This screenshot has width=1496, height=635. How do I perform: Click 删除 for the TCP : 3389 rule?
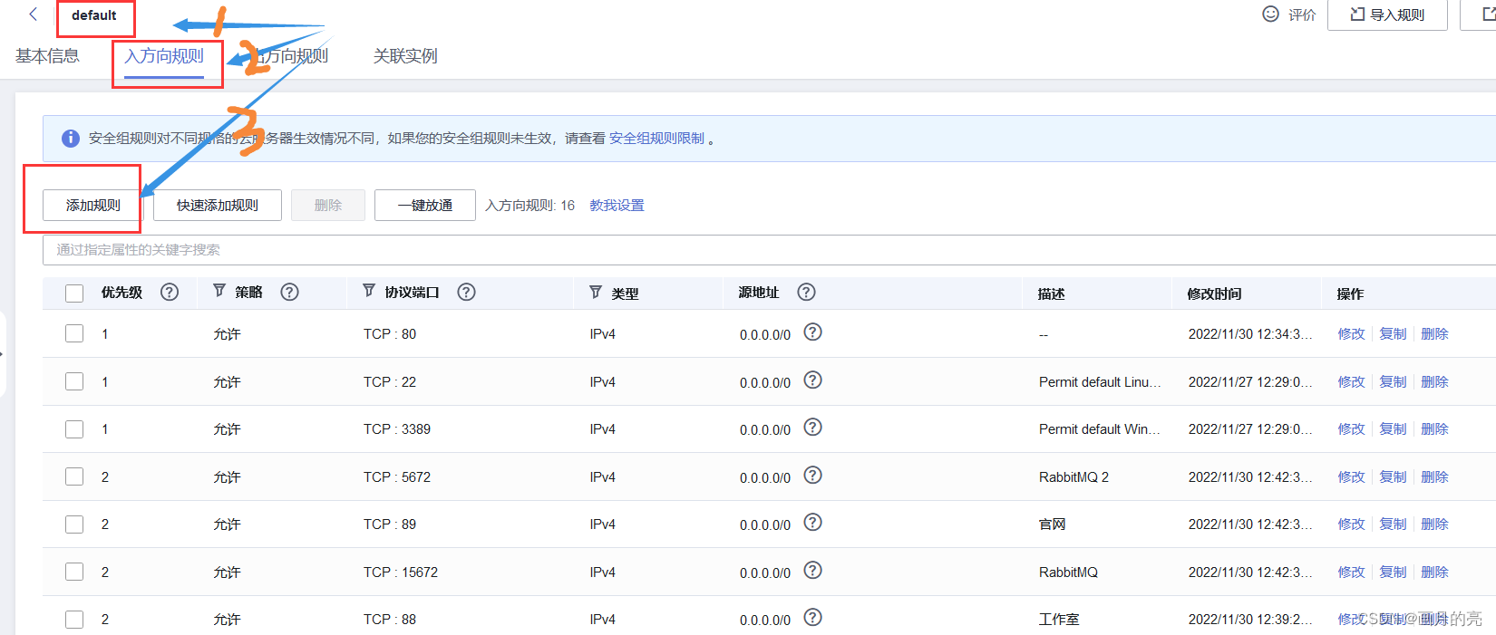point(1434,429)
